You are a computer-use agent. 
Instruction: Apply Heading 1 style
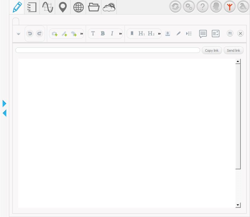[x=141, y=34]
